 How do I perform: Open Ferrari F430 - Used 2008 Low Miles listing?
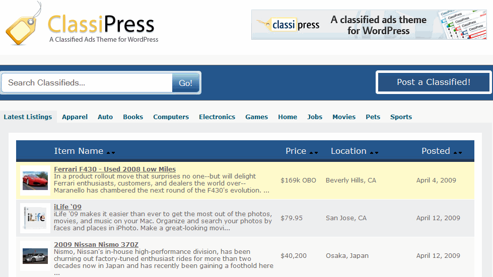tap(115, 169)
